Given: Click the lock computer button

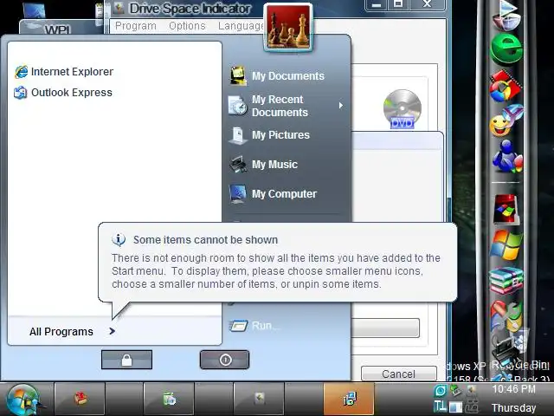Looking at the screenshot, I should point(126,360).
